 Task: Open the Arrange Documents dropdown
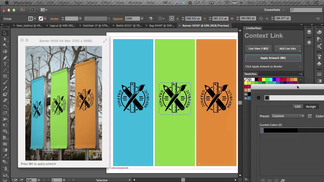(44, 10)
